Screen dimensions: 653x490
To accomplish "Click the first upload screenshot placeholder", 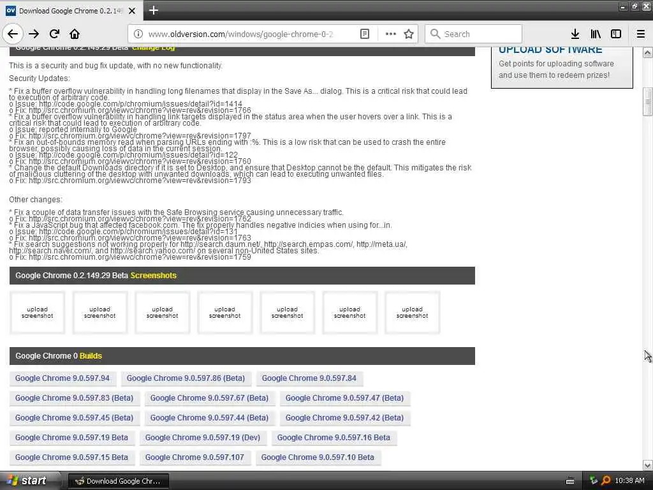I will (x=38, y=313).
